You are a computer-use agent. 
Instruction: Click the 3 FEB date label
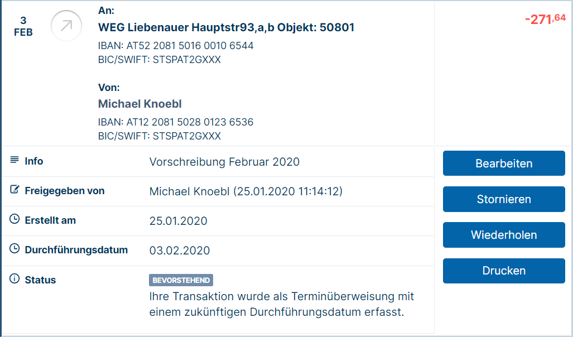[x=23, y=26]
